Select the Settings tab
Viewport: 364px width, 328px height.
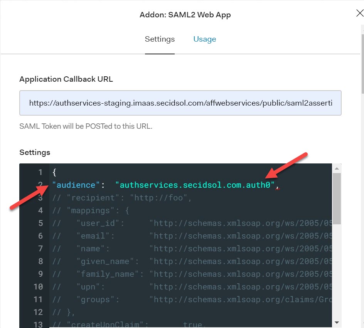coord(160,39)
